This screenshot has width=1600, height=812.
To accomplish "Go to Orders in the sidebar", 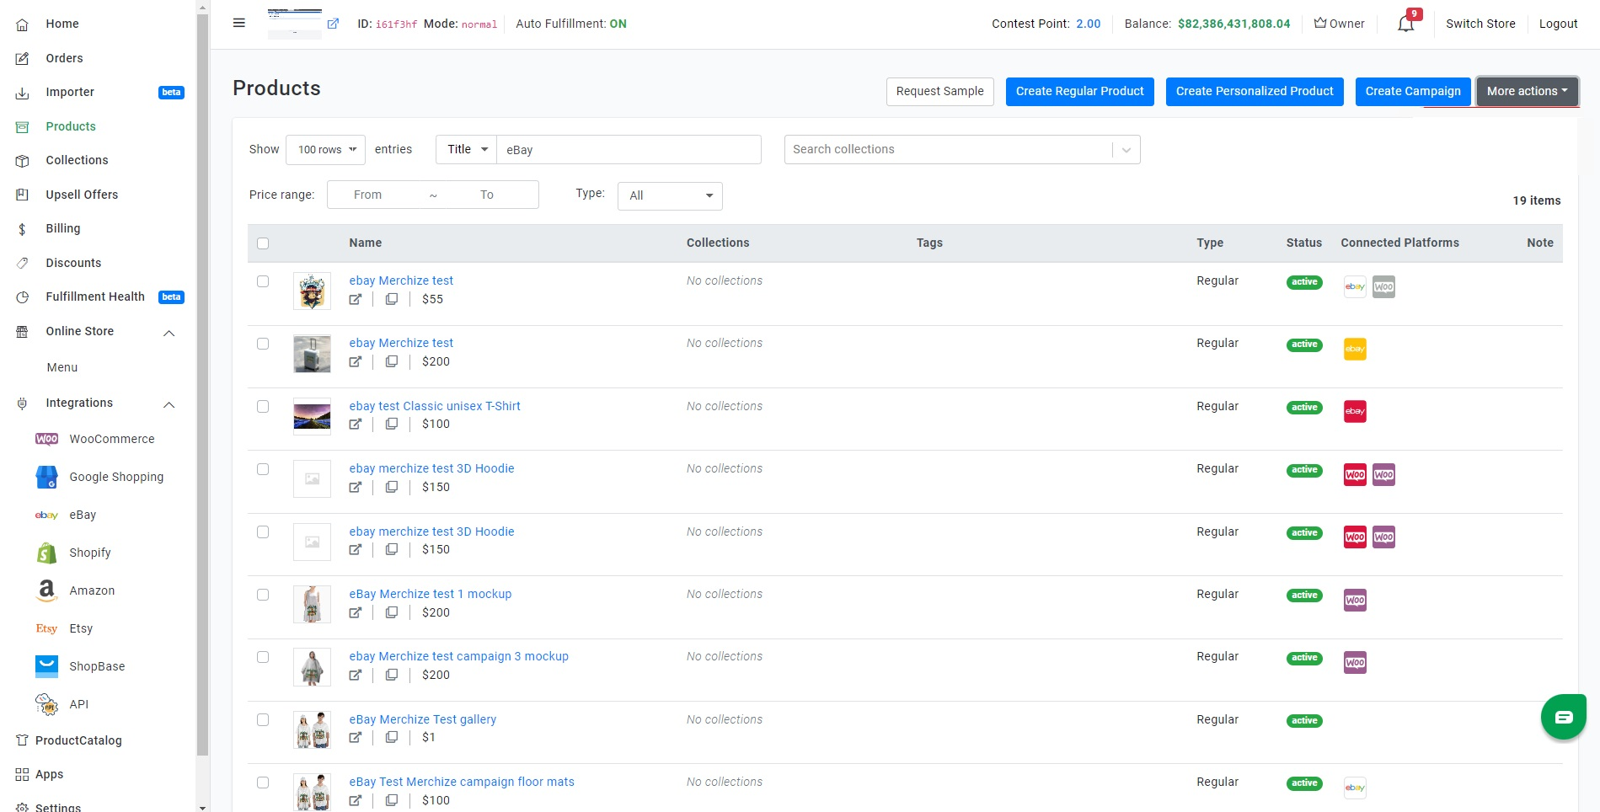I will tap(64, 58).
